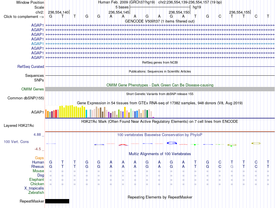275x208 pixels.
Task: Click the 236,554,155 ruler position
Action: [x=240, y=12]
